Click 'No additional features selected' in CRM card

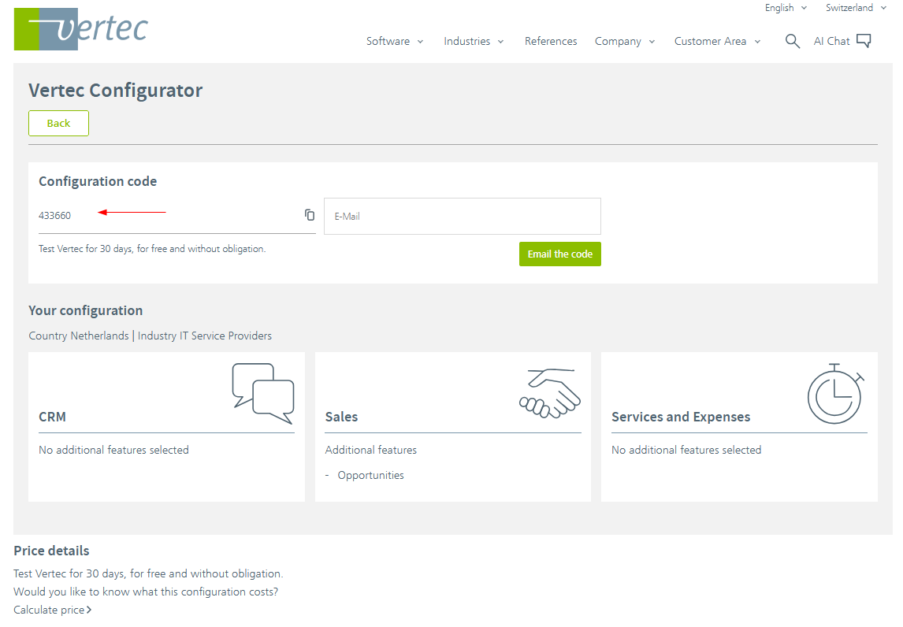(x=113, y=450)
